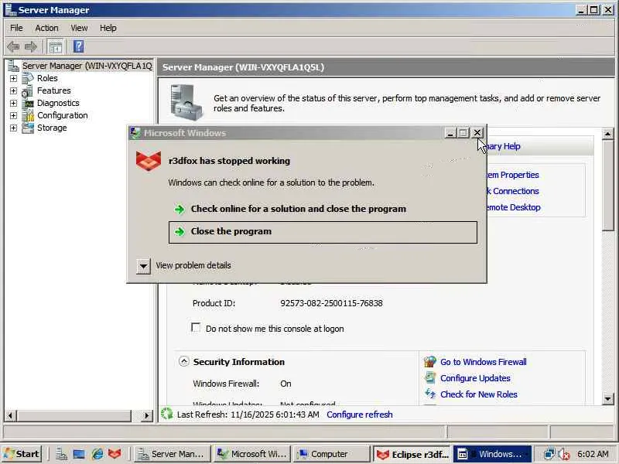Click the server overview image in Server Manager
The width and height of the screenshot is (619, 464).
pyautogui.click(x=186, y=102)
